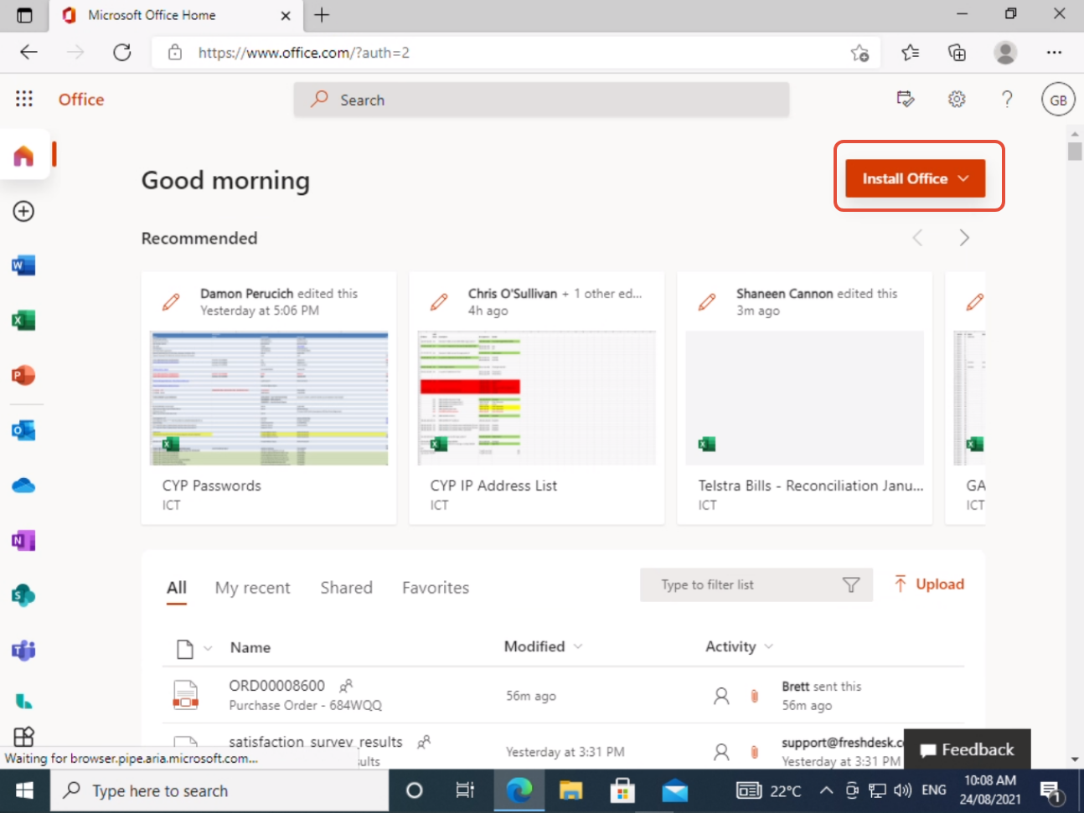Open OneDrive from the sidebar
This screenshot has height=813, width=1084.
[x=23, y=486]
